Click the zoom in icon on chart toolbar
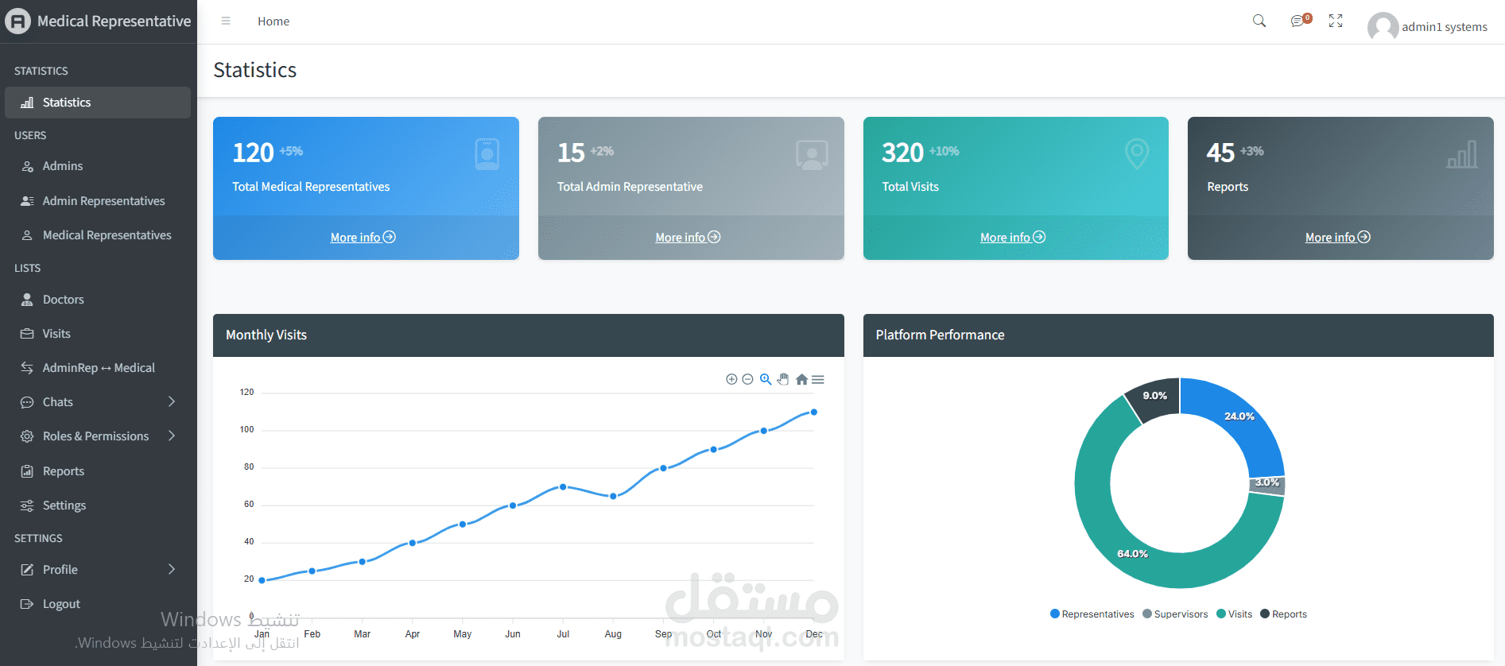 pos(731,379)
